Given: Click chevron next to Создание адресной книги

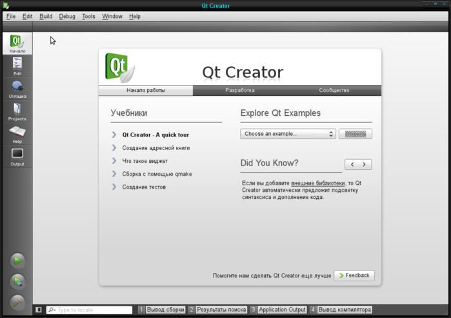Looking at the screenshot, I should click(114, 148).
